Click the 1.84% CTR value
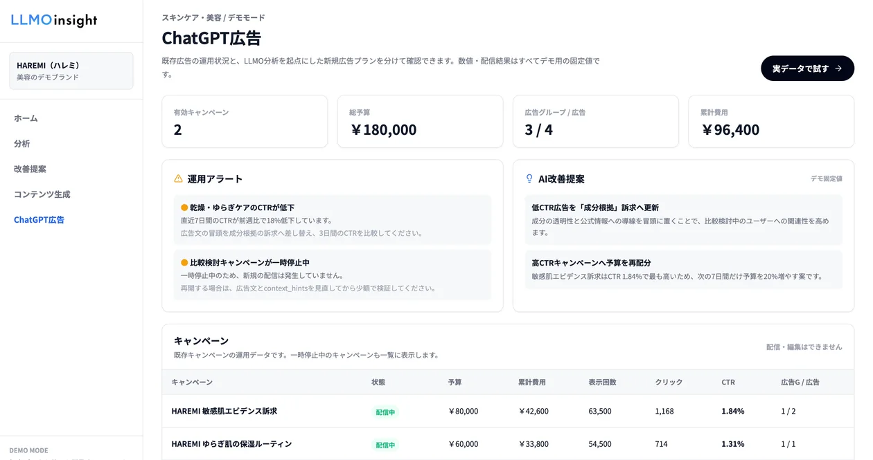Viewport: 873px width, 460px height. [x=733, y=412]
